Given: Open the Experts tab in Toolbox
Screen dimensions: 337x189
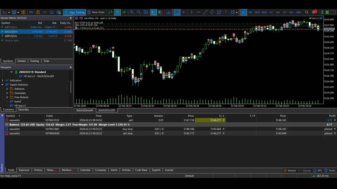Looking at the screenshot, I should click(156, 170).
